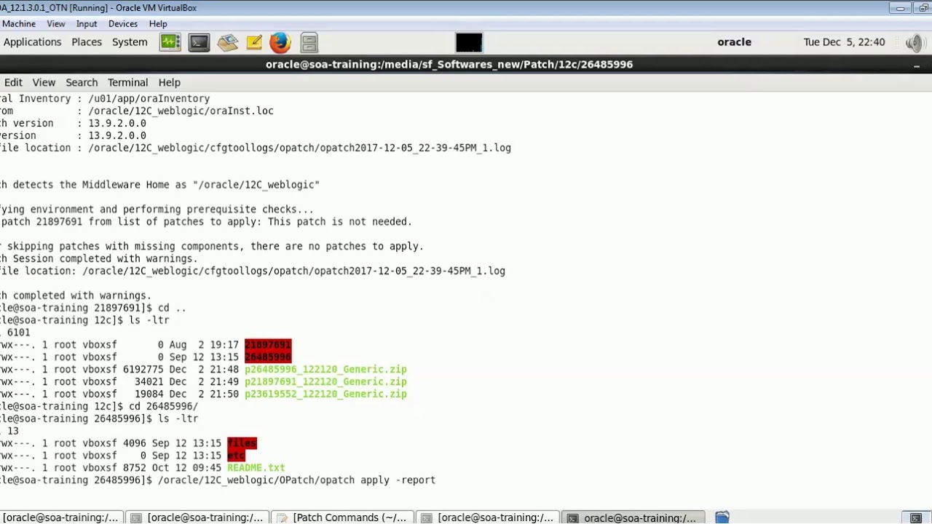Open the Terminal menu in menu bar
The width and height of the screenshot is (932, 524).
(x=127, y=82)
